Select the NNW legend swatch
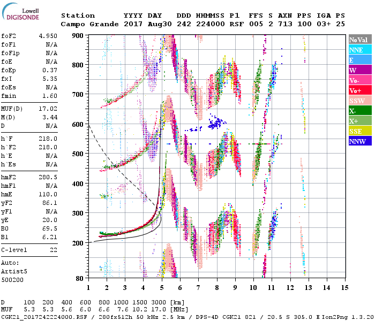Image resolution: width=375 pixels, height=321 pixels. [359, 142]
